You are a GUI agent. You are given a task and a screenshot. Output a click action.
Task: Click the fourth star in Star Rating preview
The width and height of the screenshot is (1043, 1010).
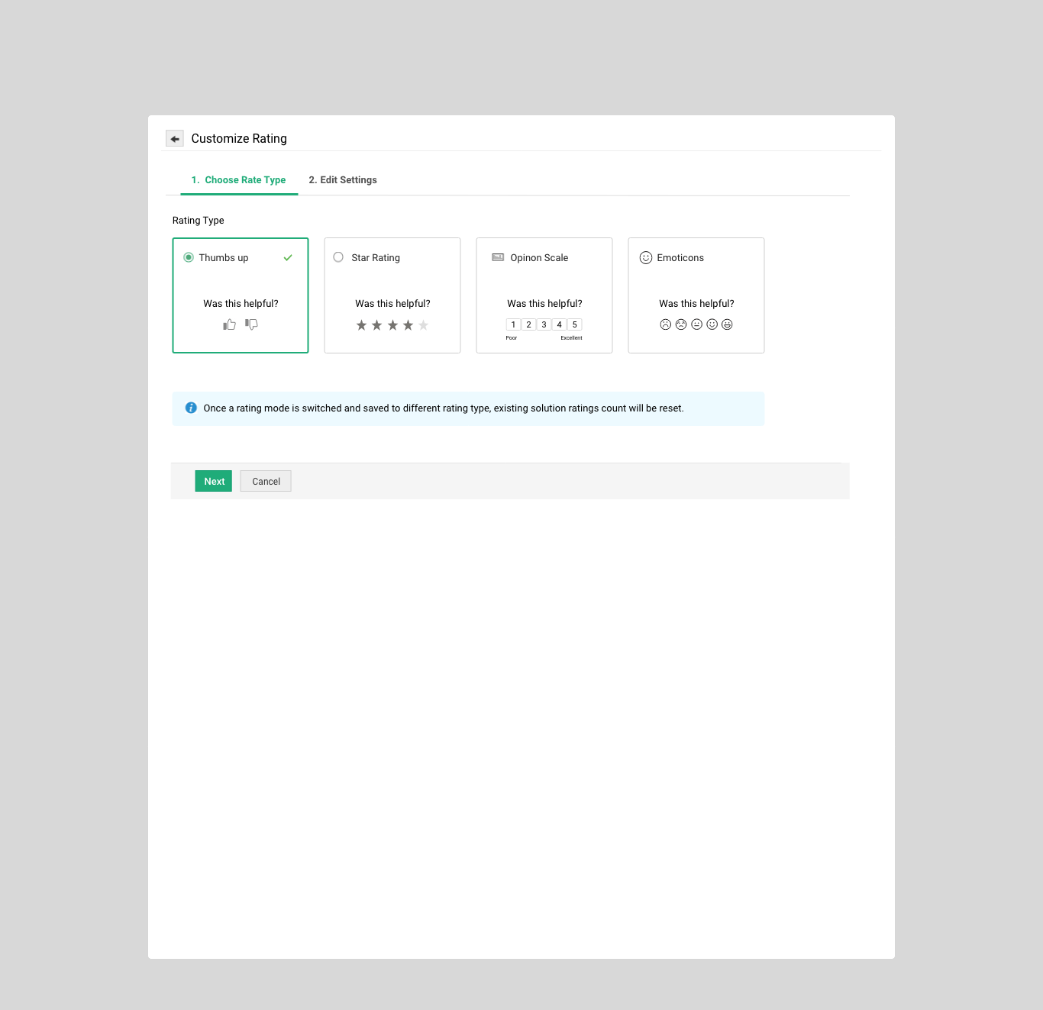click(x=408, y=325)
